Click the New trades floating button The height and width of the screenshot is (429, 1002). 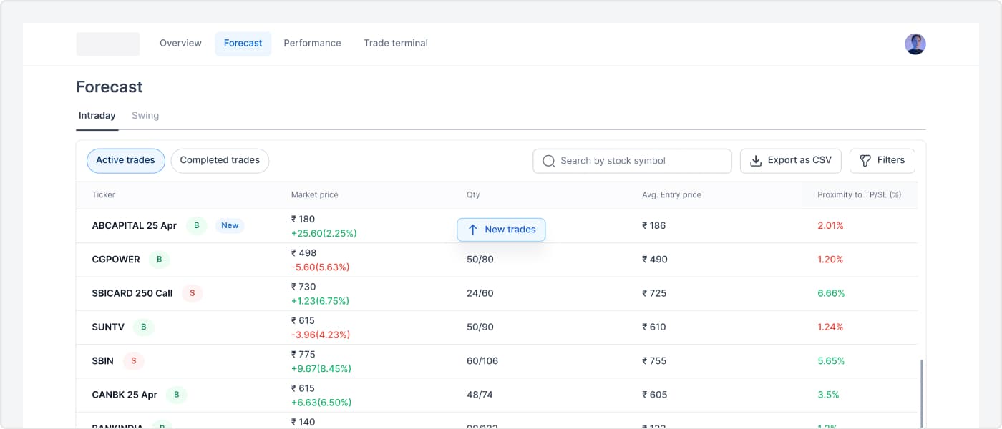pyautogui.click(x=501, y=230)
